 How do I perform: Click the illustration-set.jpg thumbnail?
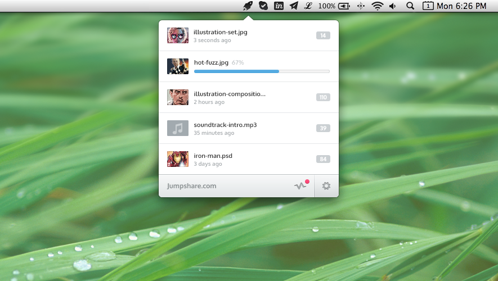click(x=178, y=35)
